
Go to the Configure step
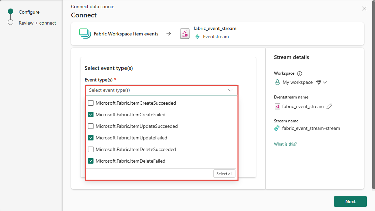click(29, 12)
